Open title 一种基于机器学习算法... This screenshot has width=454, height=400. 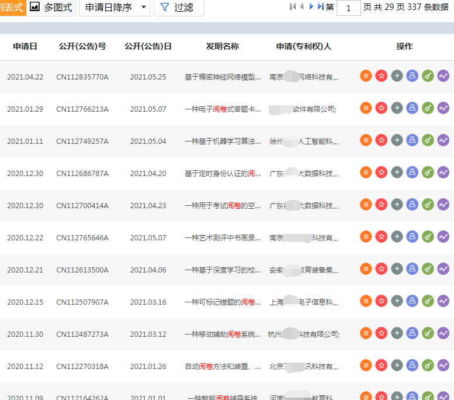click(223, 142)
